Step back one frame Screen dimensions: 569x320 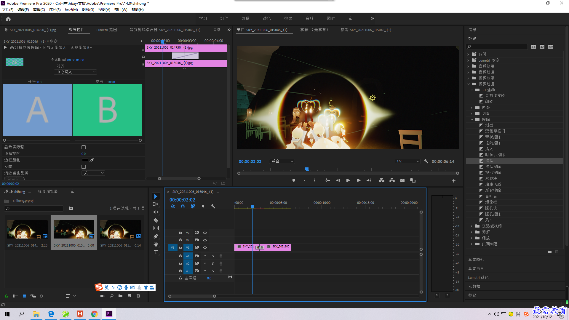(x=338, y=180)
